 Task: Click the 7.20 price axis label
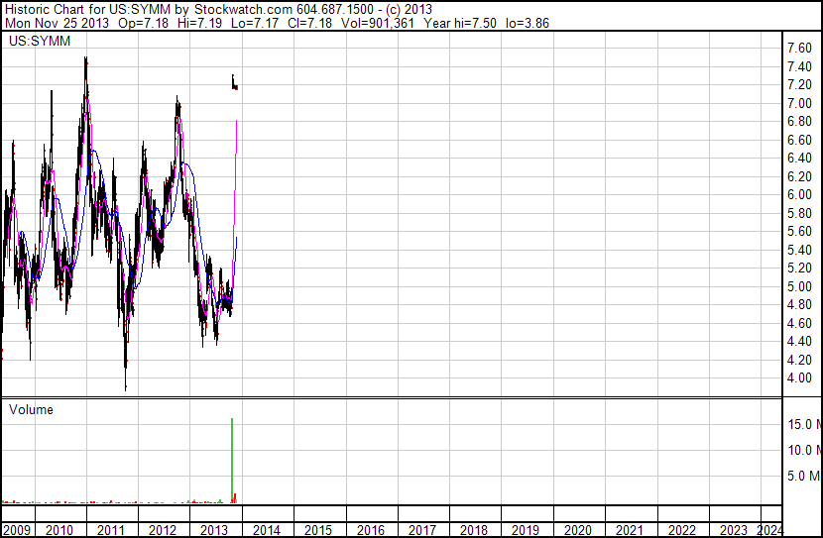pyautogui.click(x=799, y=84)
